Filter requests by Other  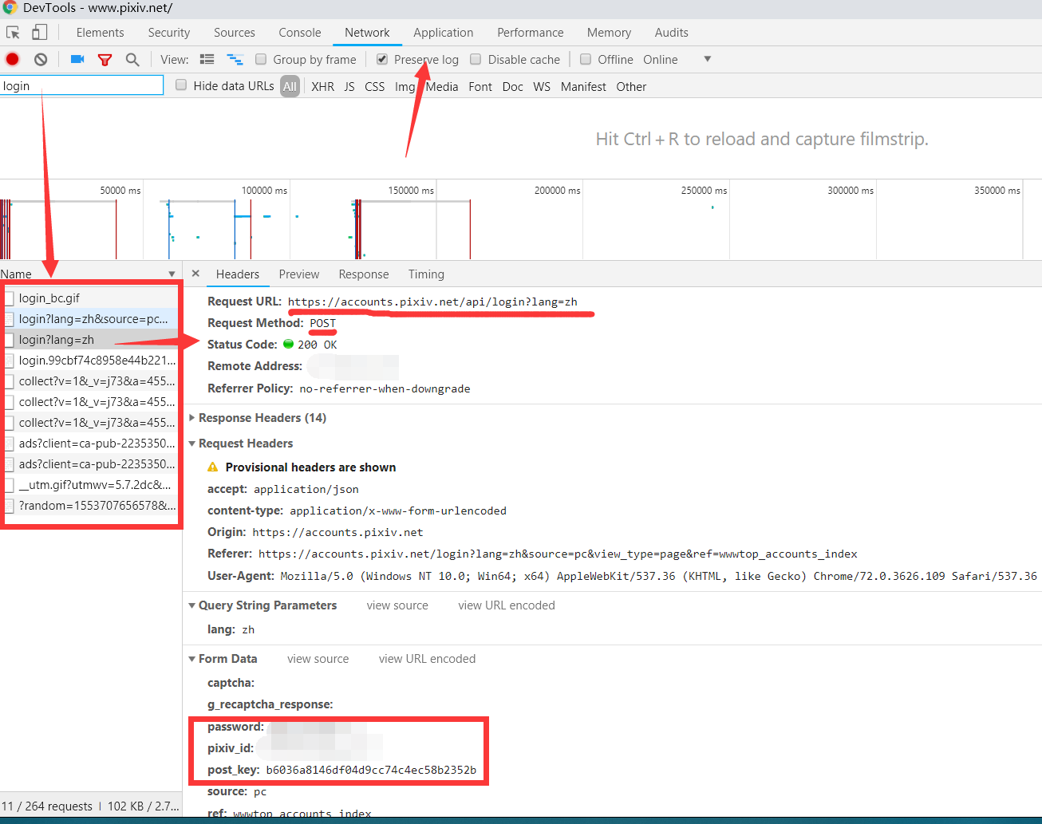[631, 86]
